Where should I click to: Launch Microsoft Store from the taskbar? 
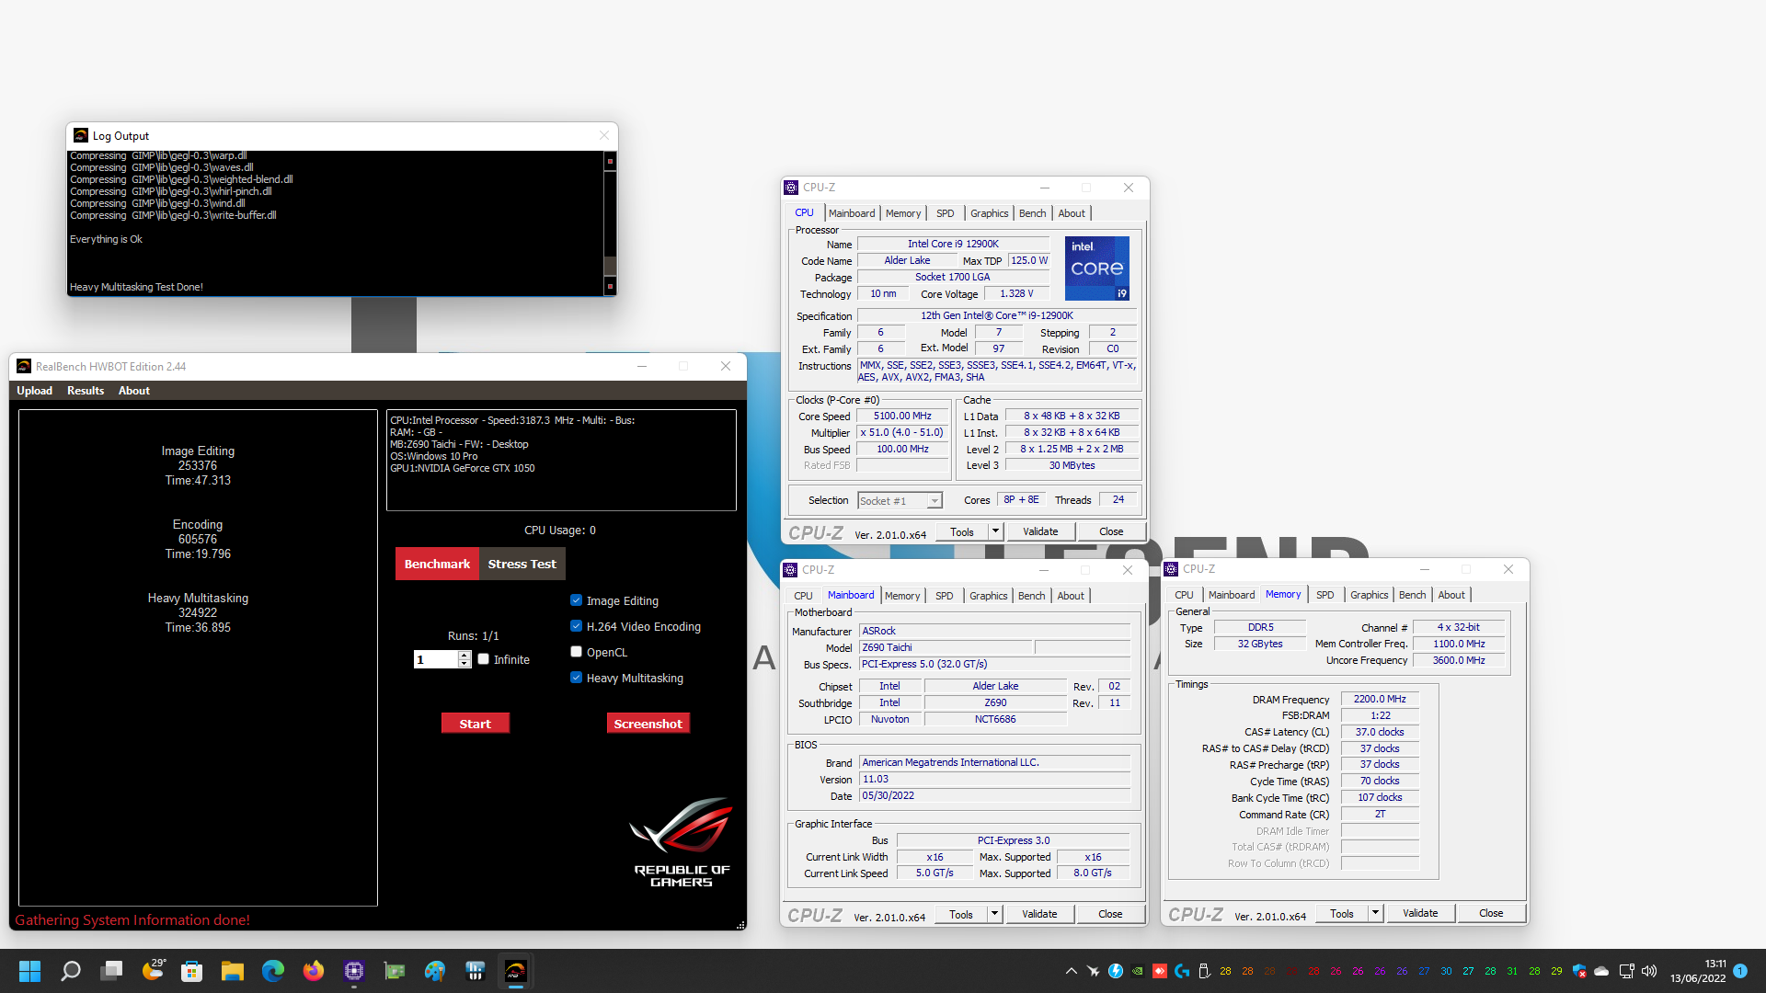(192, 971)
